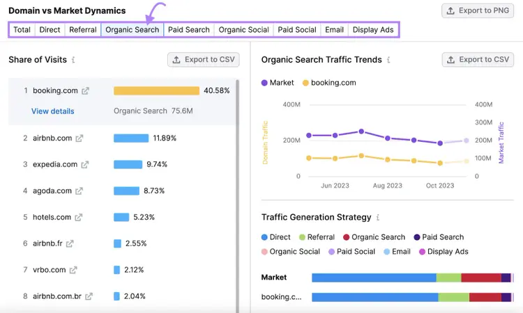Click the Aug 2023 axis label
The width and height of the screenshot is (523, 313).
click(388, 186)
